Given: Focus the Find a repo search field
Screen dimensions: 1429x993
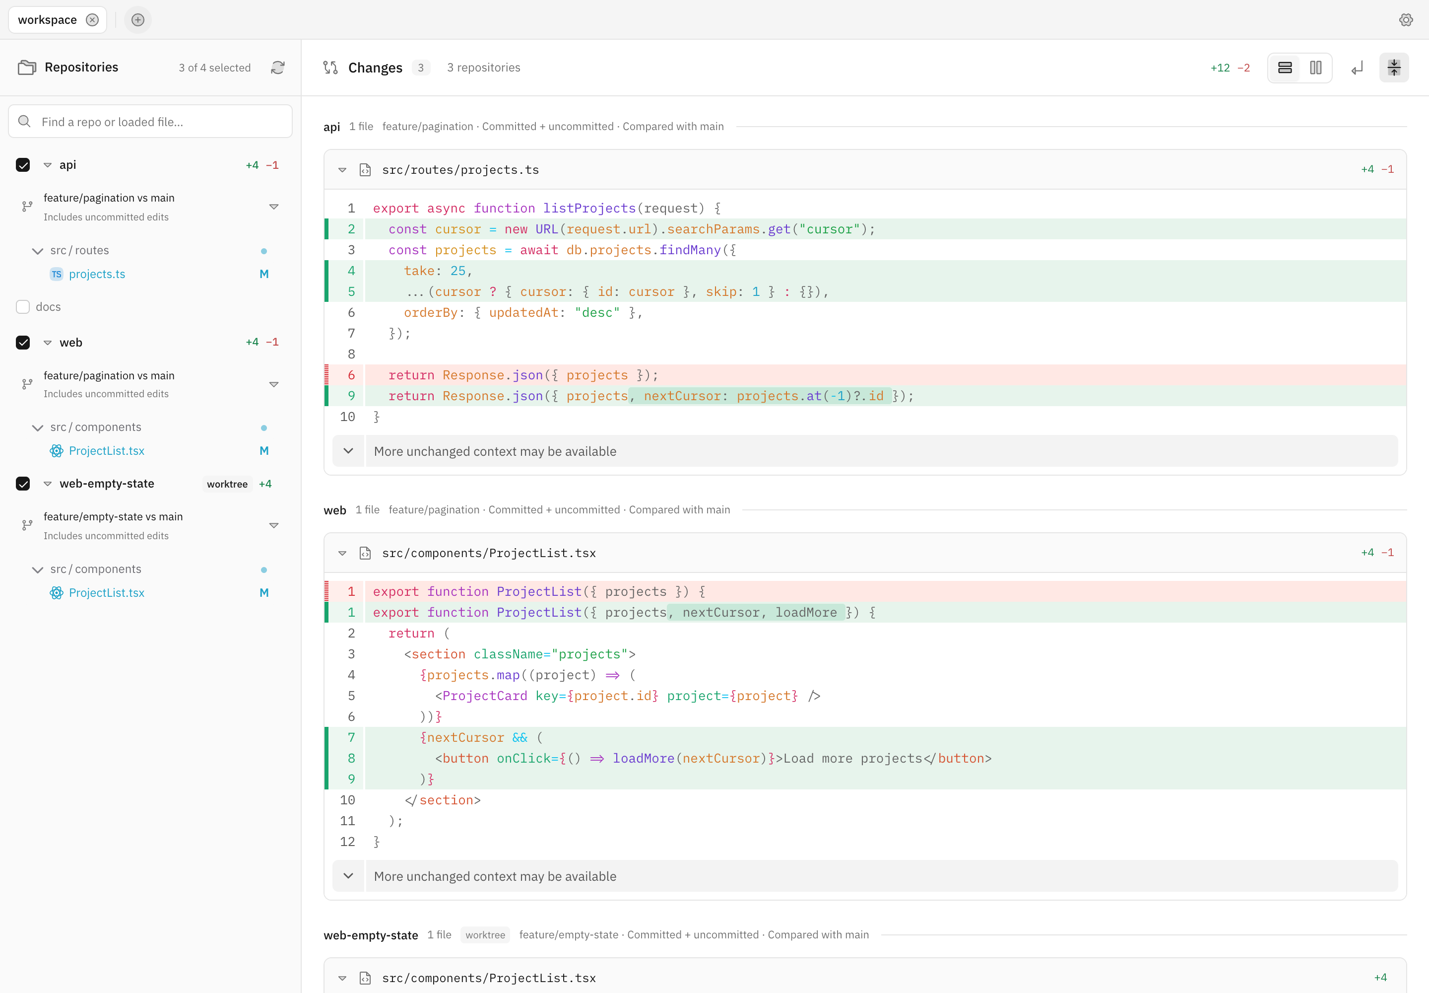Looking at the screenshot, I should point(150,121).
